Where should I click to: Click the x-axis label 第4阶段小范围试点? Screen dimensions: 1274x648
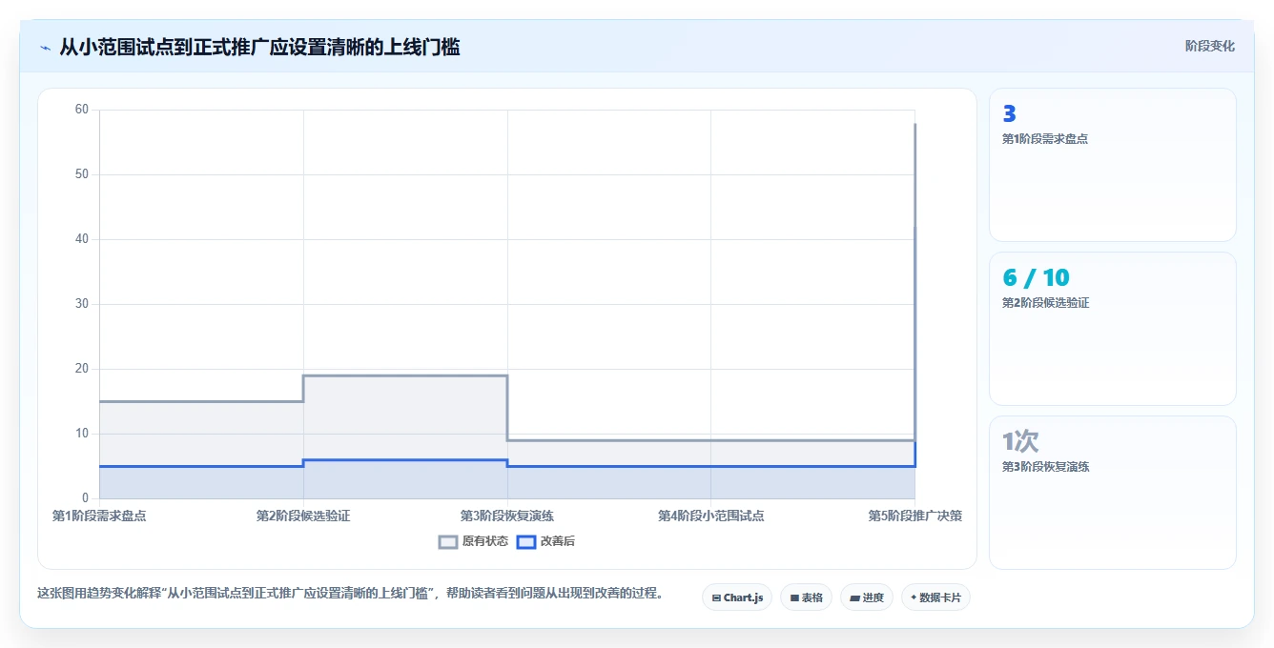(711, 516)
